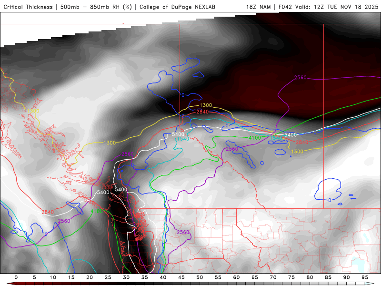Click the 45 tick label on the color bar

click(181, 277)
